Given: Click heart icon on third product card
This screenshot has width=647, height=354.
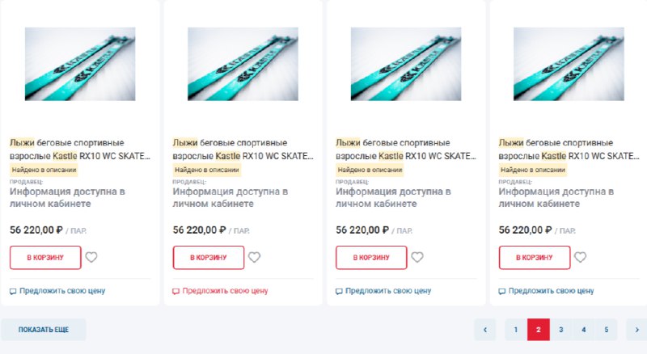Looking at the screenshot, I should tap(417, 258).
